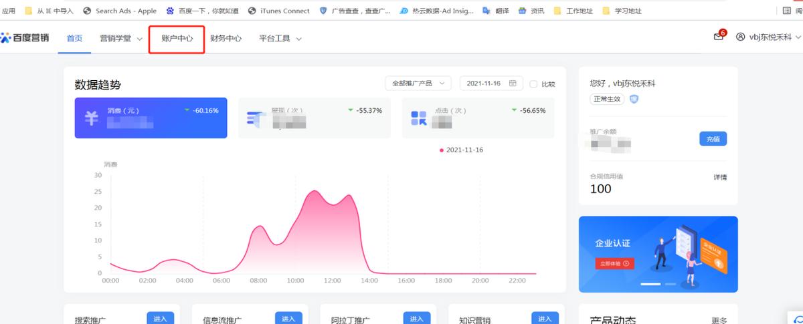Open the 账户中心 tab
Screen dimensions: 803x324
tap(177, 38)
